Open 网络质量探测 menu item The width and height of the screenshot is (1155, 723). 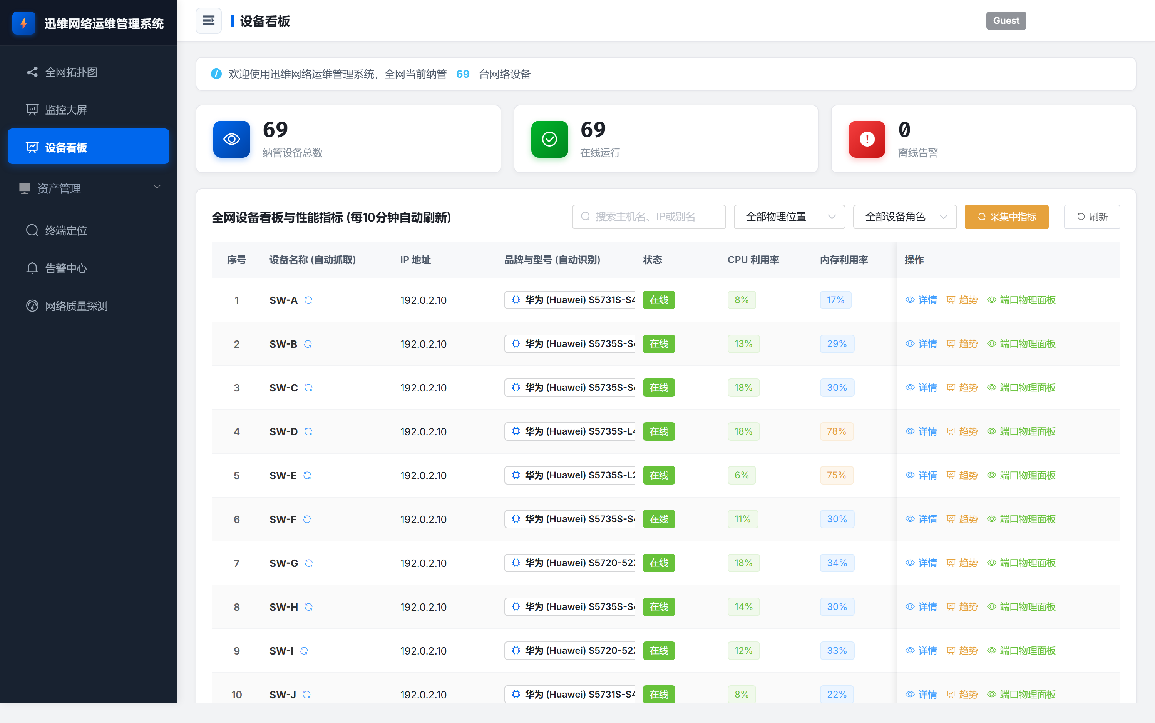pyautogui.click(x=89, y=306)
